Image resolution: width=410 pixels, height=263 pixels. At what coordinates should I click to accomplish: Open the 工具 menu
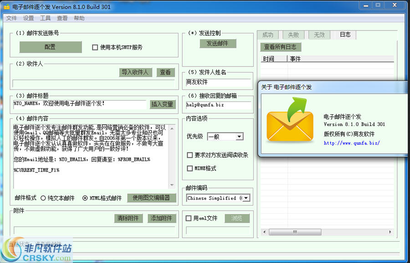(x=45, y=18)
